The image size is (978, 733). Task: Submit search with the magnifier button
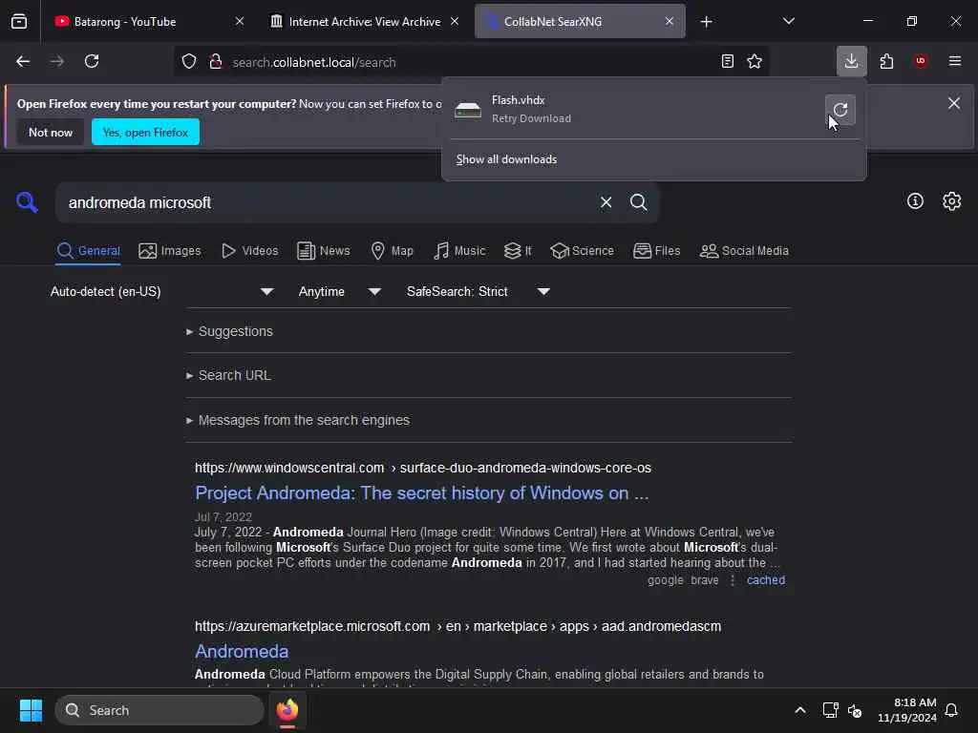[639, 202]
